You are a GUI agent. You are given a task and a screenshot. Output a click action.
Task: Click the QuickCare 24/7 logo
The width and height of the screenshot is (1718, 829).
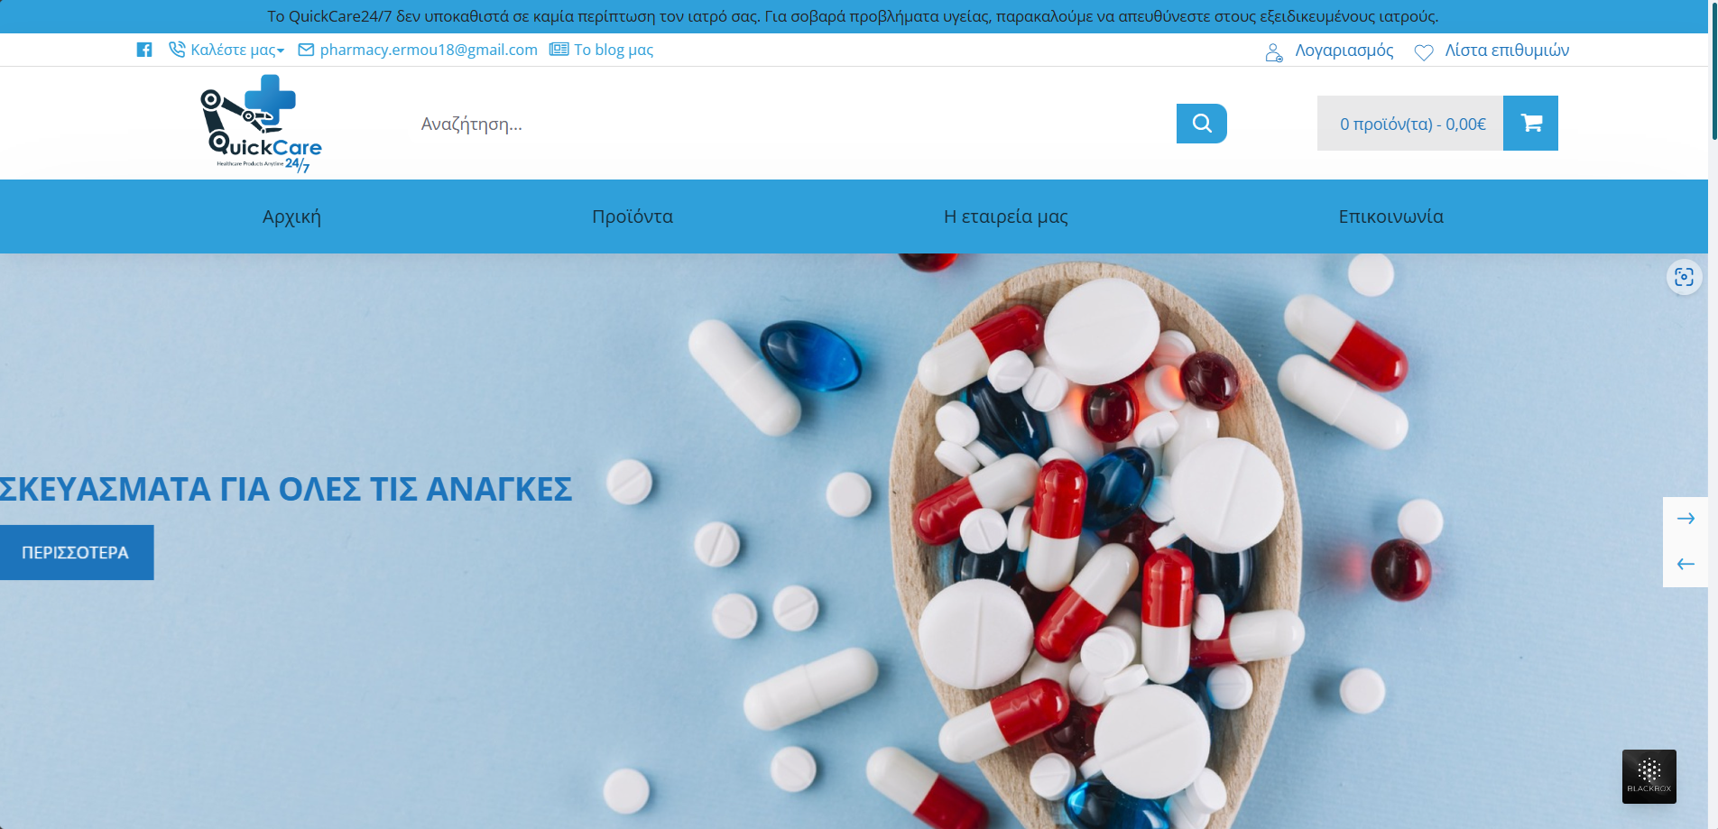click(261, 124)
